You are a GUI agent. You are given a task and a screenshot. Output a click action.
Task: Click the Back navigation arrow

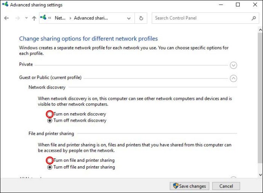[6, 18]
